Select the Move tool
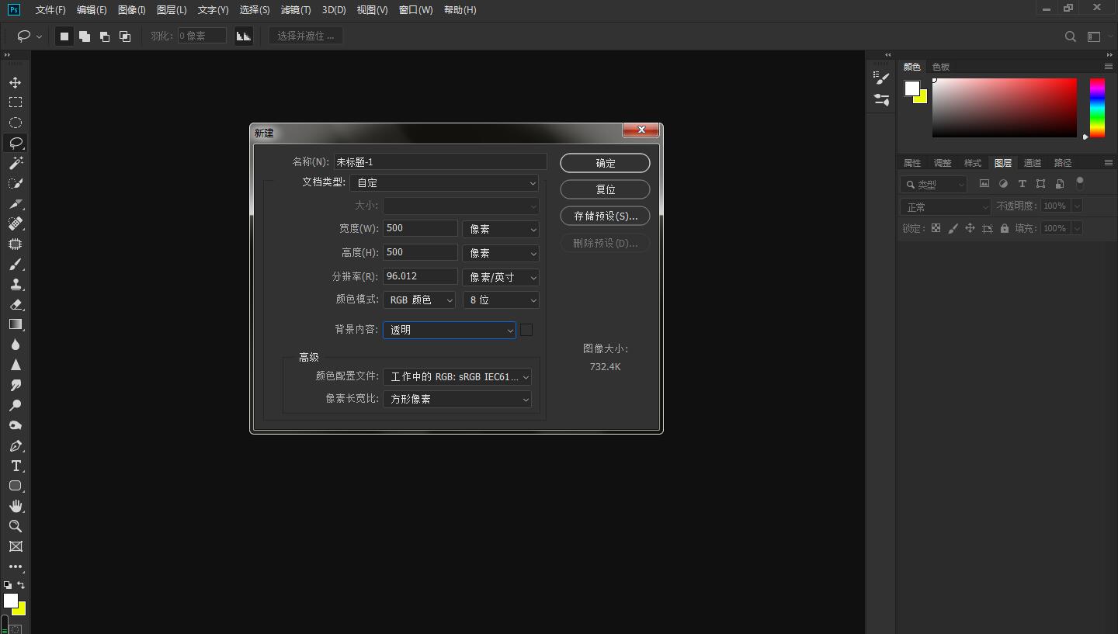 [x=16, y=82]
